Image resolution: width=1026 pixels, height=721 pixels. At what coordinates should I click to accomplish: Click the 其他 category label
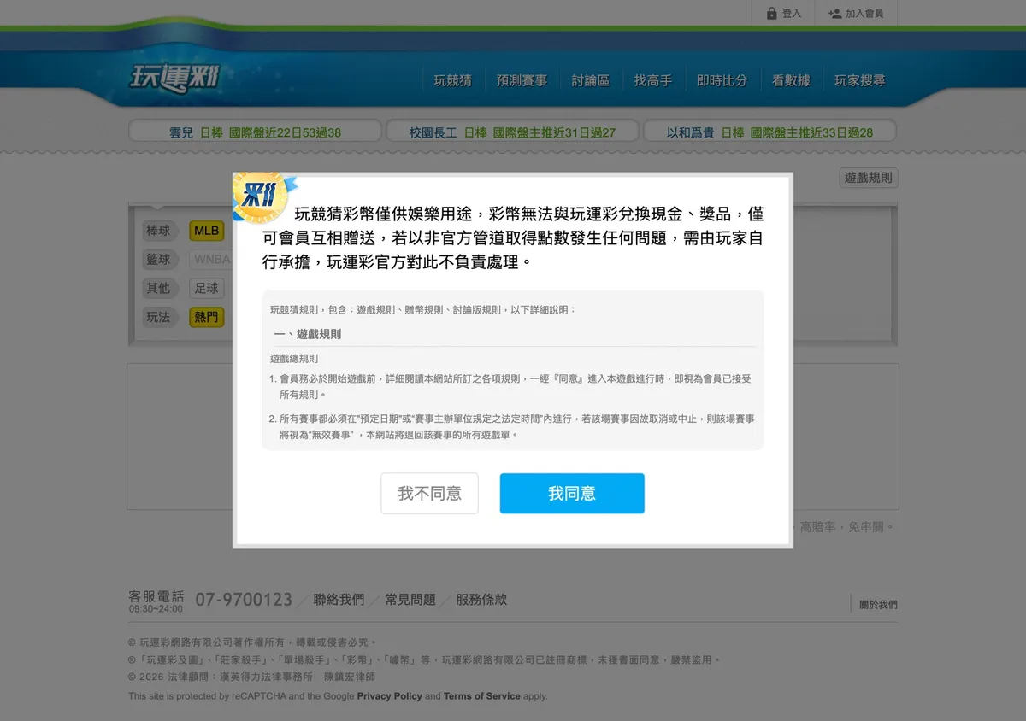158,289
